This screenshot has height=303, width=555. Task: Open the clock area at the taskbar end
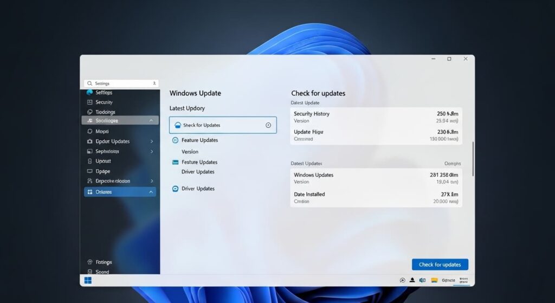coord(464,280)
